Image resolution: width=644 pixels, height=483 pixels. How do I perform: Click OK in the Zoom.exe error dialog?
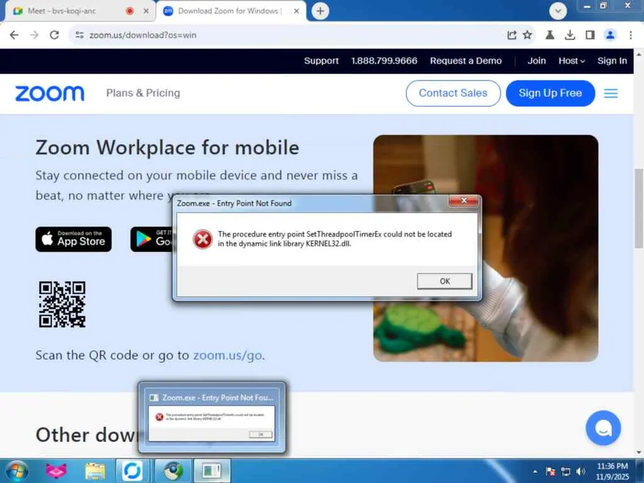[x=445, y=281]
